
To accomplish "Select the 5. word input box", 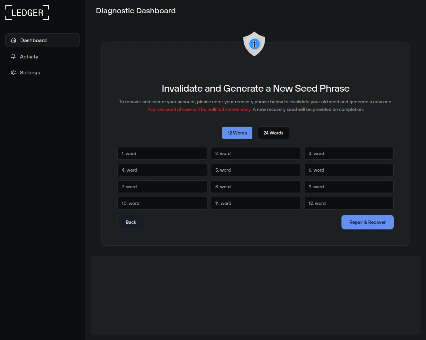I will [256, 170].
